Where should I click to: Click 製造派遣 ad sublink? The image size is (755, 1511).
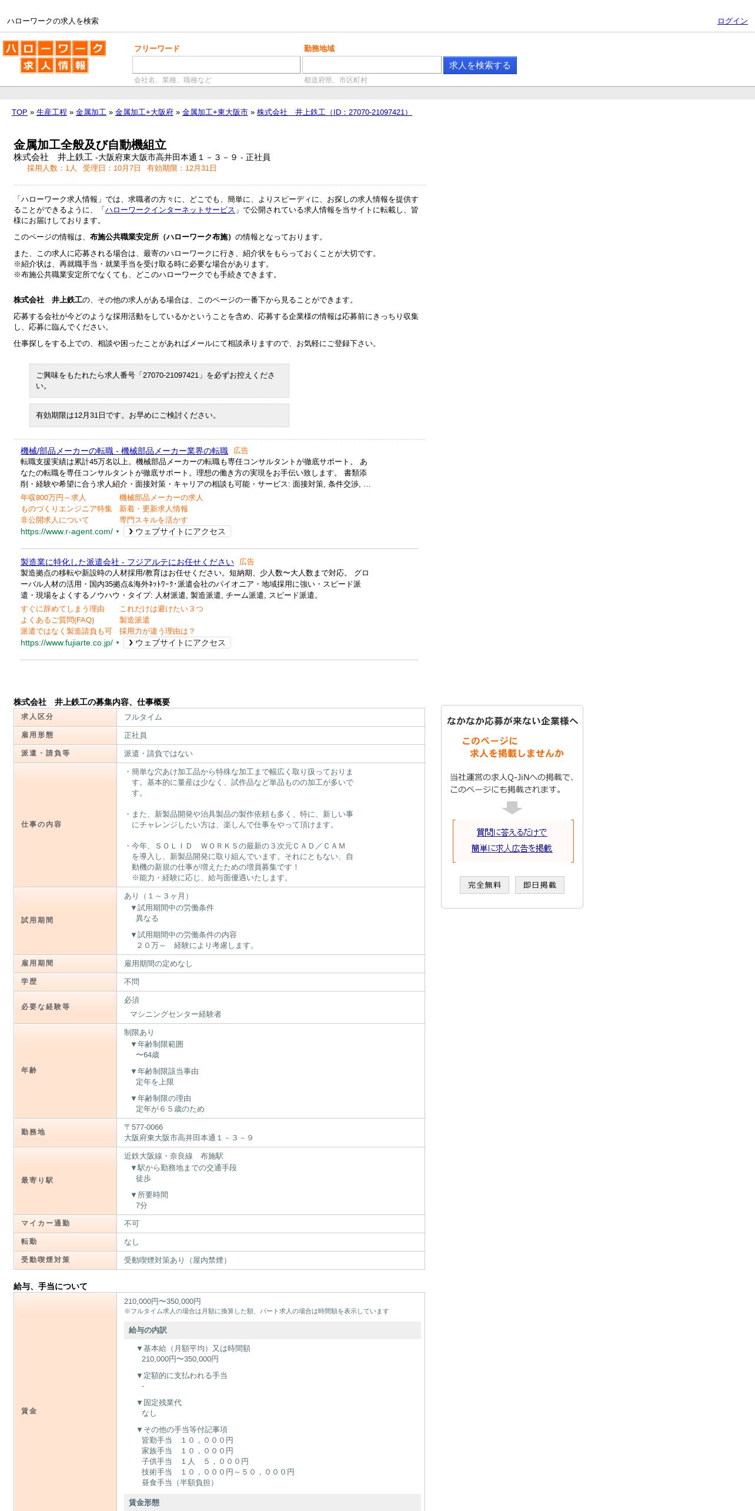[x=135, y=620]
